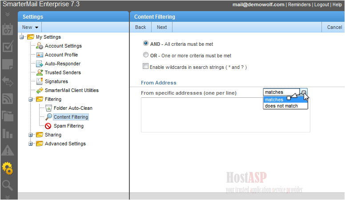This screenshot has width=345, height=200.
Task: Select the Spam Filtering tree item
Action: click(68, 126)
